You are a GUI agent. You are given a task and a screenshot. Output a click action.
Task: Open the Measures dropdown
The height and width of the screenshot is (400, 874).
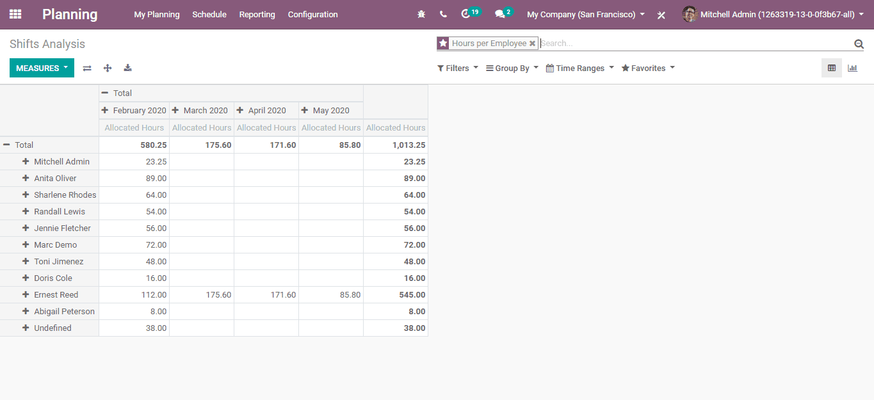point(42,68)
